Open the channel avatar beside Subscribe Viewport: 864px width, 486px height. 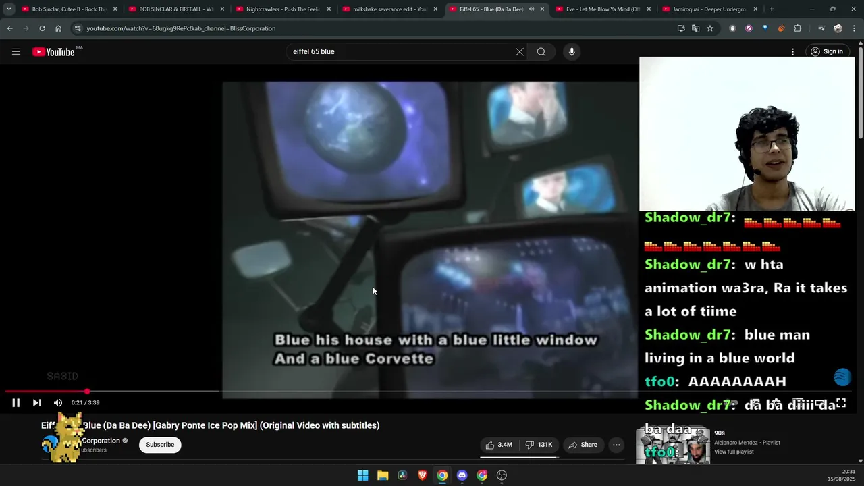51,444
